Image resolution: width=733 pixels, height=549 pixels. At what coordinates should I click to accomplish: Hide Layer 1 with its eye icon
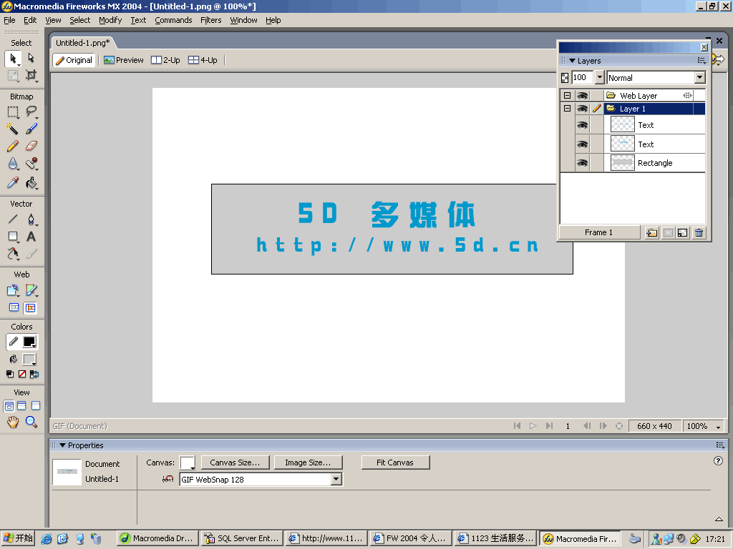pos(582,109)
